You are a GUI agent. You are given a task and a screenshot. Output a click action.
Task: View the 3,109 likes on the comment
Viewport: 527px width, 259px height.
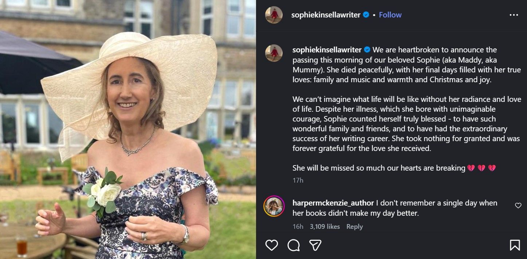(326, 227)
